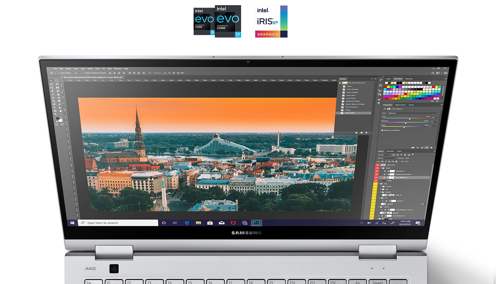Toggle visibility of Exposure 1 layer
496x284 pixels.
click(377, 171)
